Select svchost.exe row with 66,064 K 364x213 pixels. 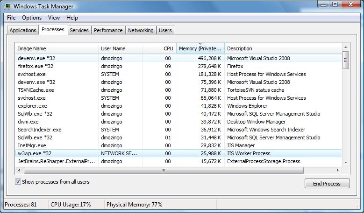178,98
